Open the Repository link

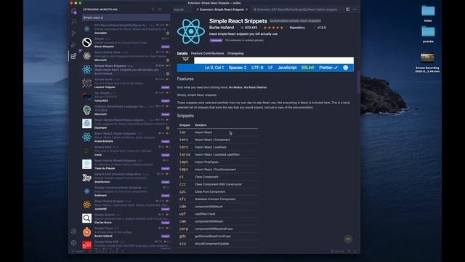(x=297, y=28)
